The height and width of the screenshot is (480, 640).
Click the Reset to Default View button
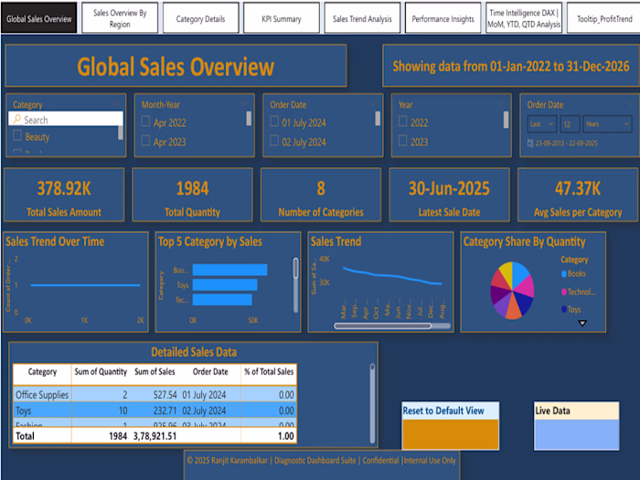pos(450,426)
